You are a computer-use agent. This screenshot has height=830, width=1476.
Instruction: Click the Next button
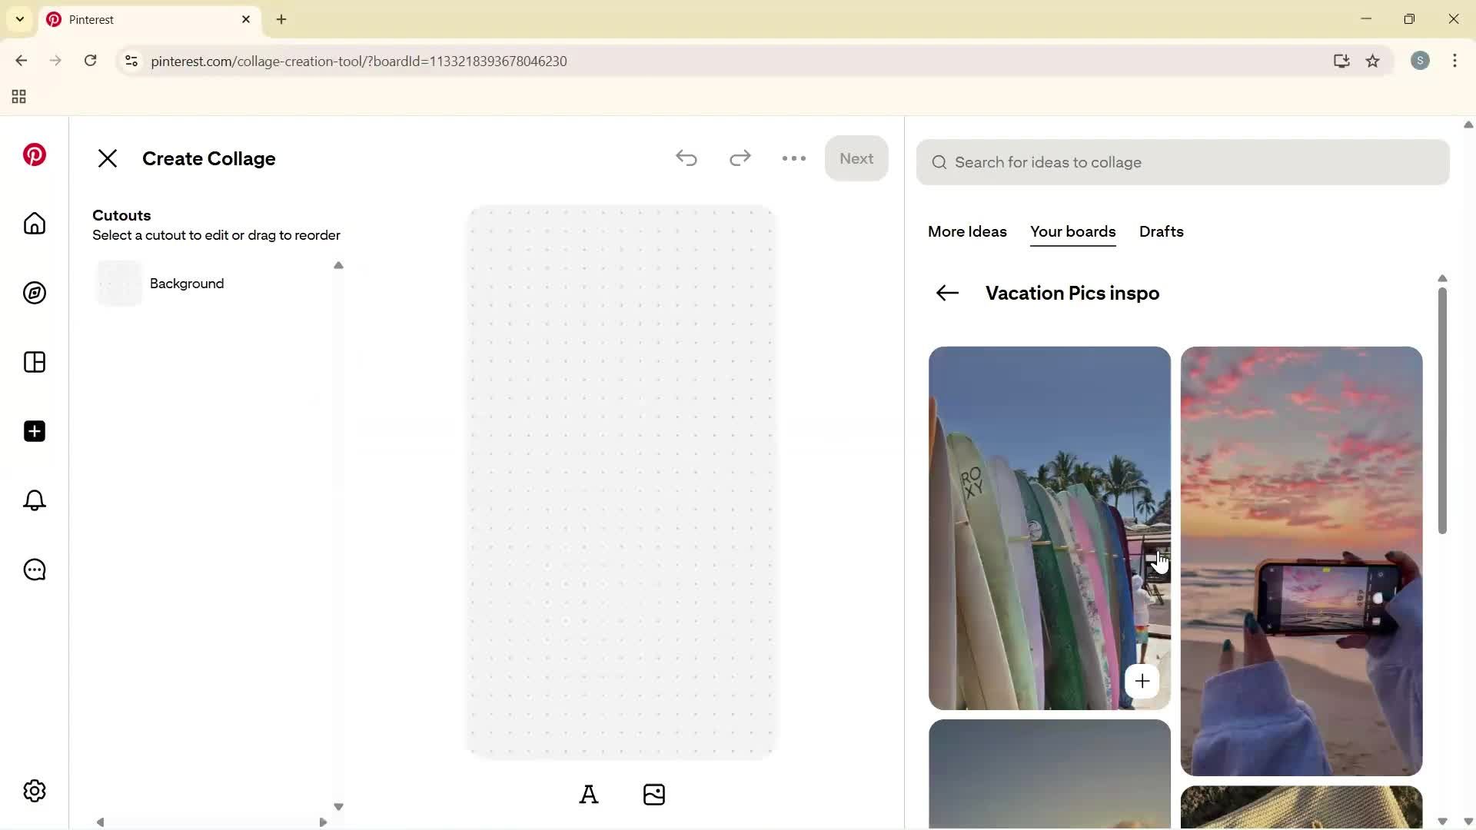coord(856,158)
